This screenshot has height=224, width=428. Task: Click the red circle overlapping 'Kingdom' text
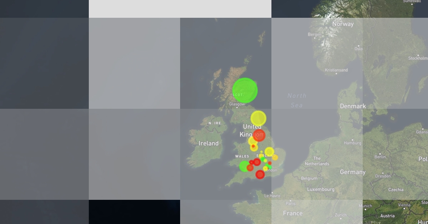click(x=259, y=135)
